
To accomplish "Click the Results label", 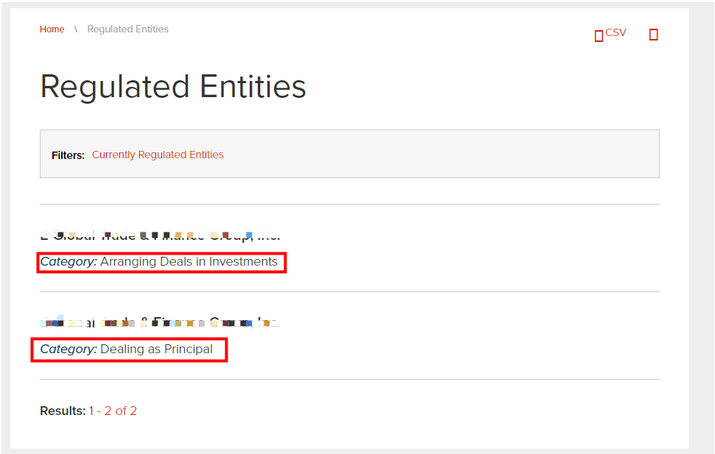I will click(x=63, y=411).
